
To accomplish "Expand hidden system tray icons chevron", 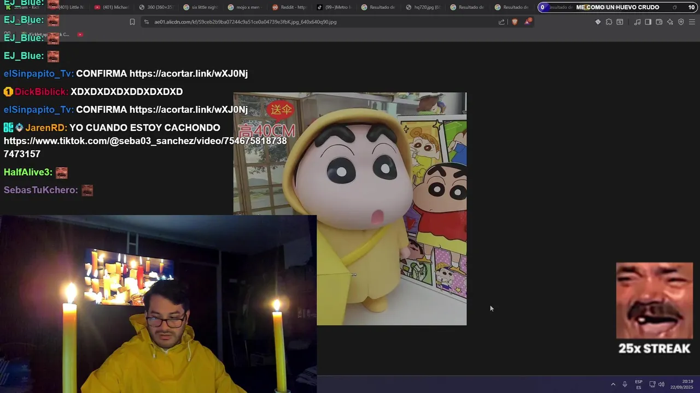I will (x=613, y=384).
